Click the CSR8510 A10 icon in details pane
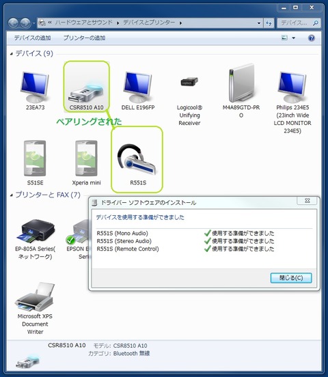328x377 pixels. [x=27, y=362]
